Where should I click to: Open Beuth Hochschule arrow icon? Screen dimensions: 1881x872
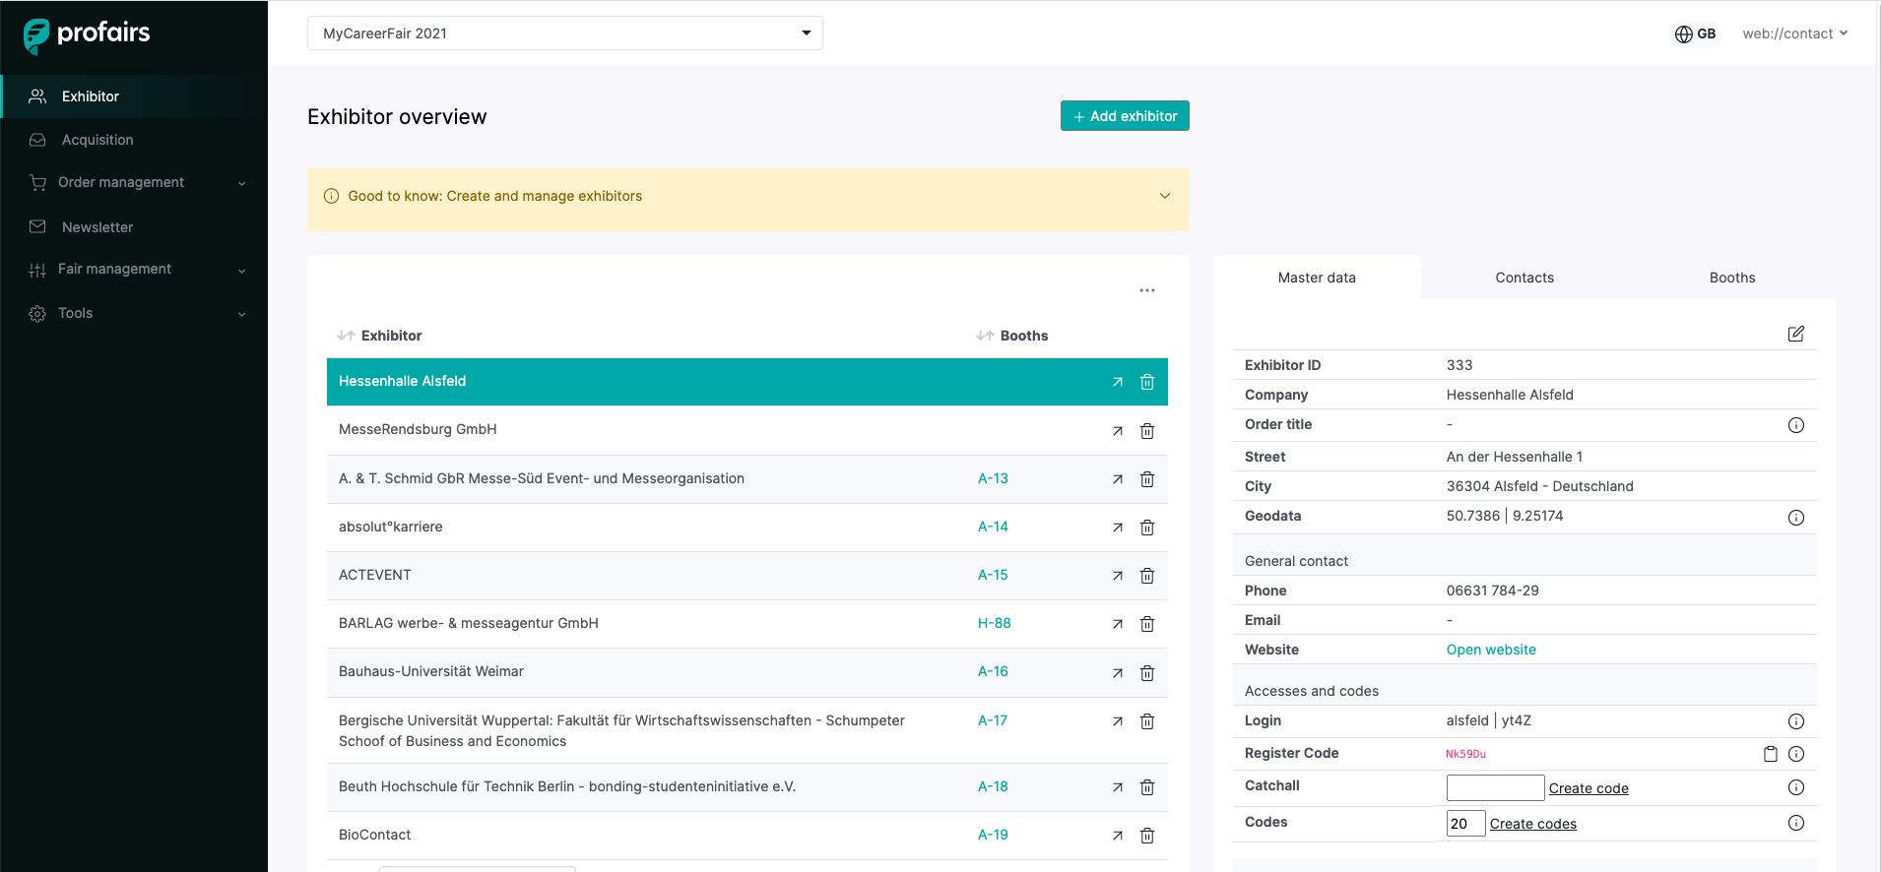click(1118, 787)
